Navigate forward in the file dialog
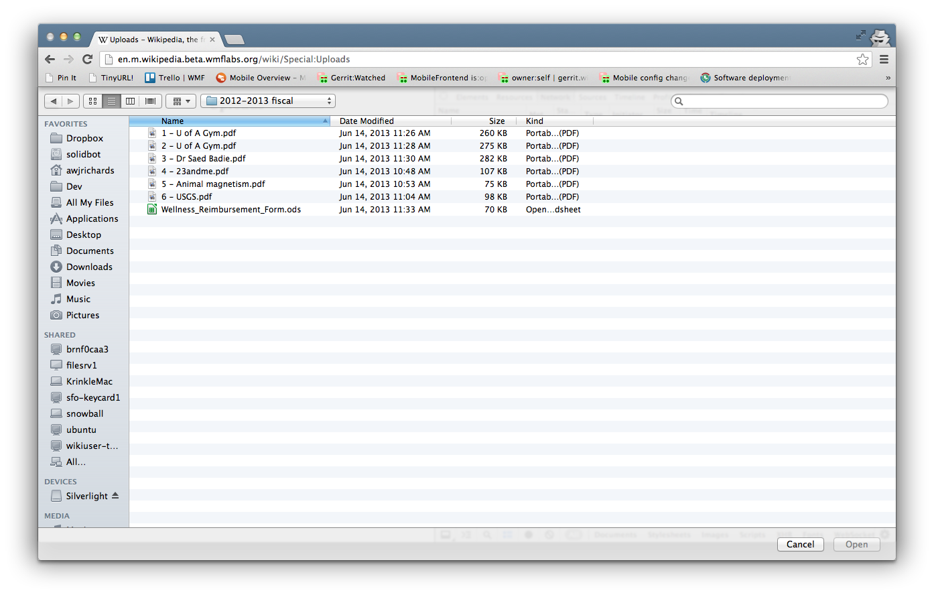Viewport: 934px width, 595px height. pyautogui.click(x=70, y=101)
